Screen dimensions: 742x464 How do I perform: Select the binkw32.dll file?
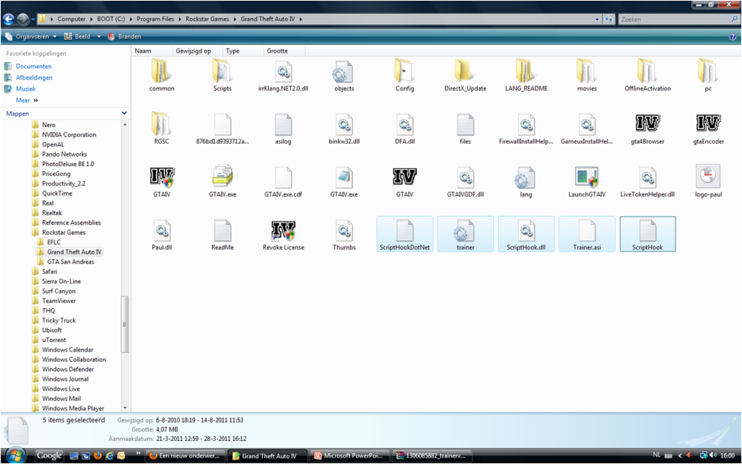(x=344, y=128)
